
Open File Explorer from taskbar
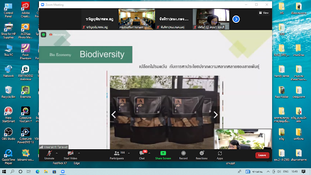(46, 172)
